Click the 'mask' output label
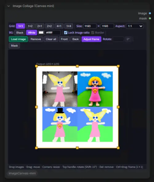 point(143,18)
